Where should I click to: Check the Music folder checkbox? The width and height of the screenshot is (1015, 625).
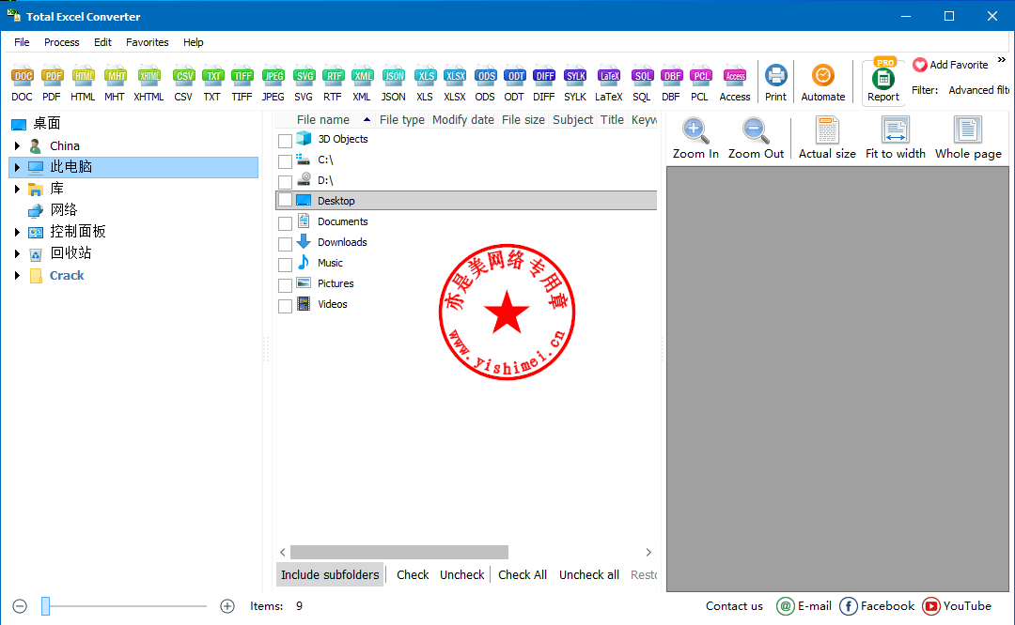285,265
